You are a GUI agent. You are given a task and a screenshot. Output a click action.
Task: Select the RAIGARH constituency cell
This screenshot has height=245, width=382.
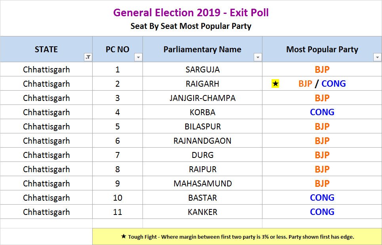coord(202,84)
